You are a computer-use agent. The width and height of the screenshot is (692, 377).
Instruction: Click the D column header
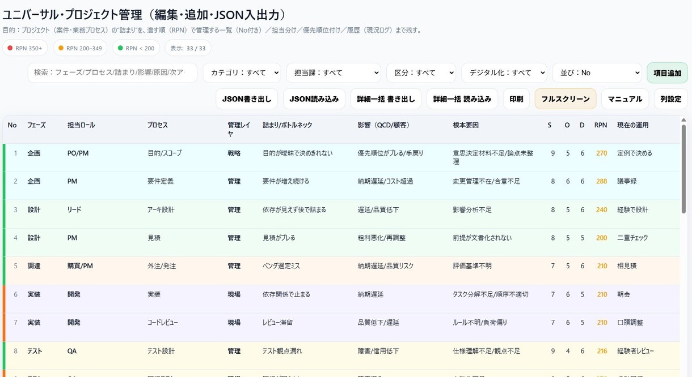(582, 125)
